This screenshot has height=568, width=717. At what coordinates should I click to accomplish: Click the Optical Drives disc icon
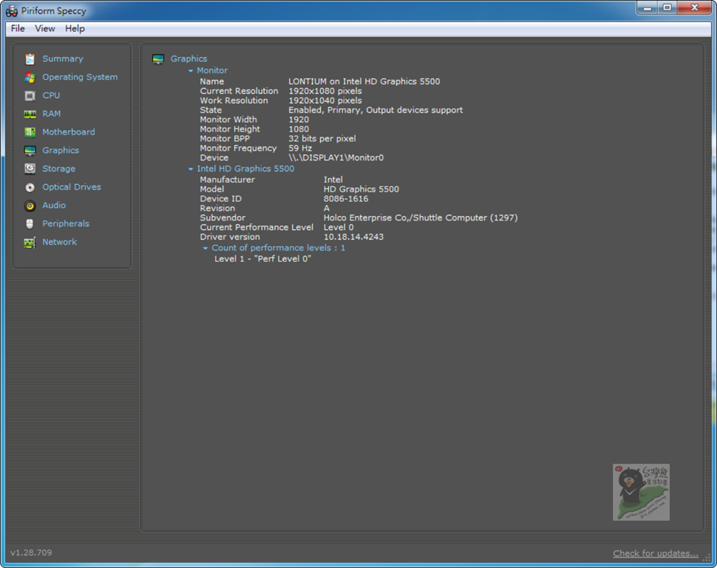(30, 187)
